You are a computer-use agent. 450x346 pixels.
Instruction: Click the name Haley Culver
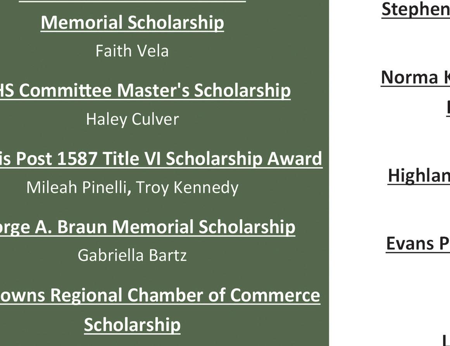tap(132, 119)
